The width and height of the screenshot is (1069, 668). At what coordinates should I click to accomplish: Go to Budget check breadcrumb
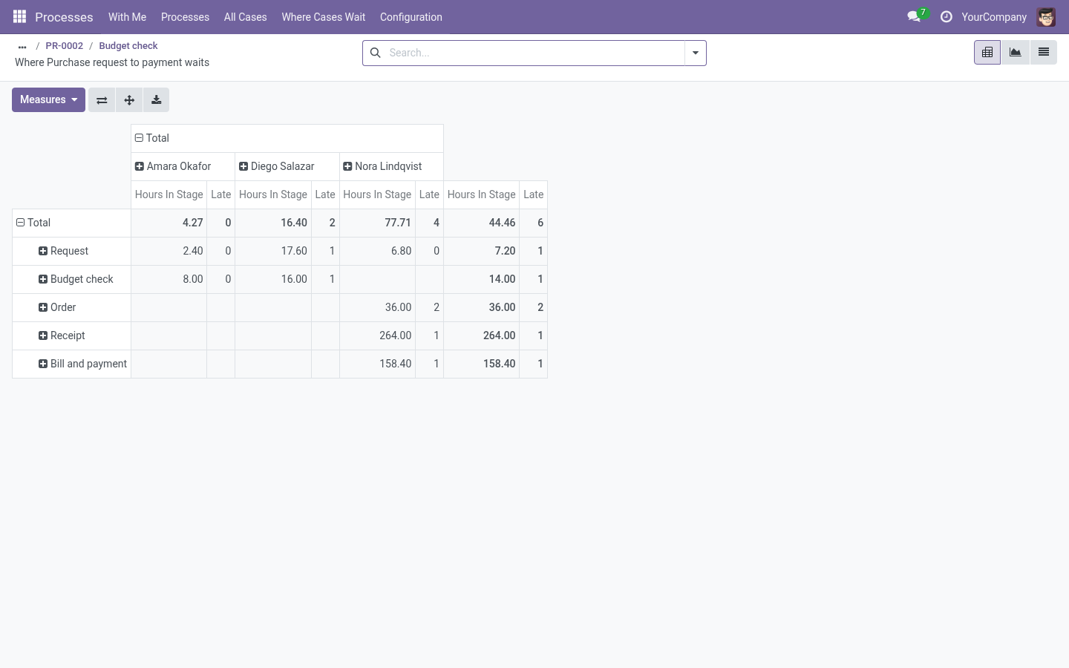tap(128, 46)
